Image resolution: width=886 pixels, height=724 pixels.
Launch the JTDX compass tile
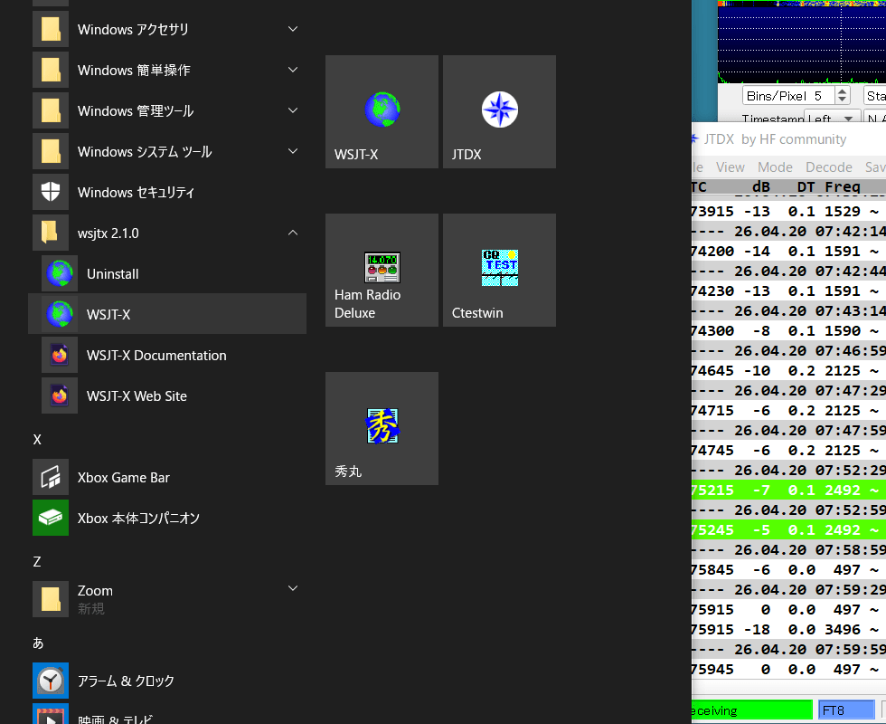(499, 111)
